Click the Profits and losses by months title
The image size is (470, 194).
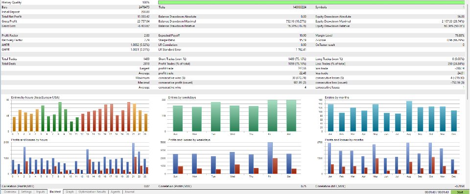point(344,140)
